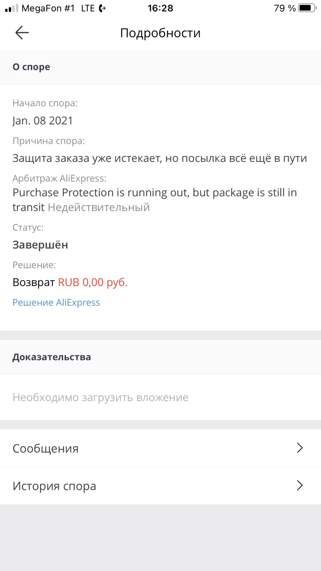Tap the MegaFon #1 carrier label
This screenshot has height=571, width=321.
(48, 8)
